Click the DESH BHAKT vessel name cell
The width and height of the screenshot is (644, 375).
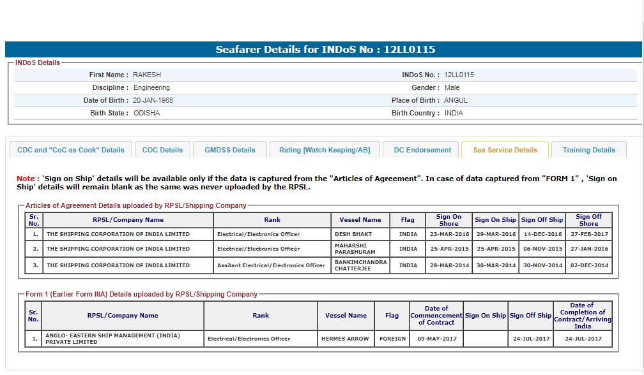(x=353, y=234)
